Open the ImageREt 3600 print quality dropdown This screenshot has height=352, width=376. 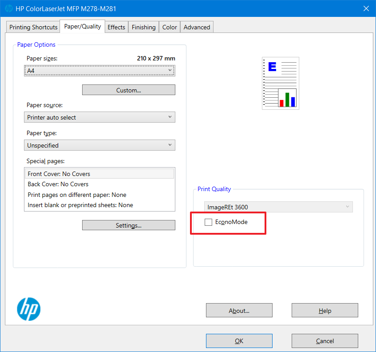click(278, 207)
